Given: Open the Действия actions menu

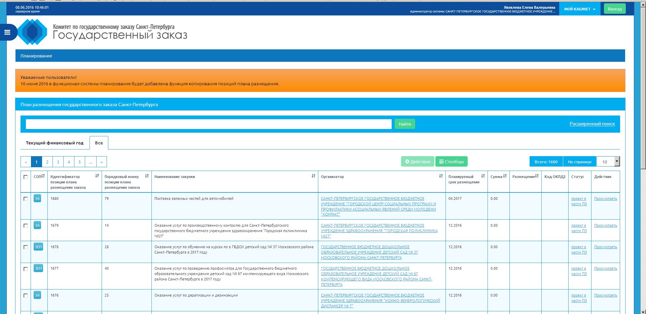Looking at the screenshot, I should tap(418, 162).
